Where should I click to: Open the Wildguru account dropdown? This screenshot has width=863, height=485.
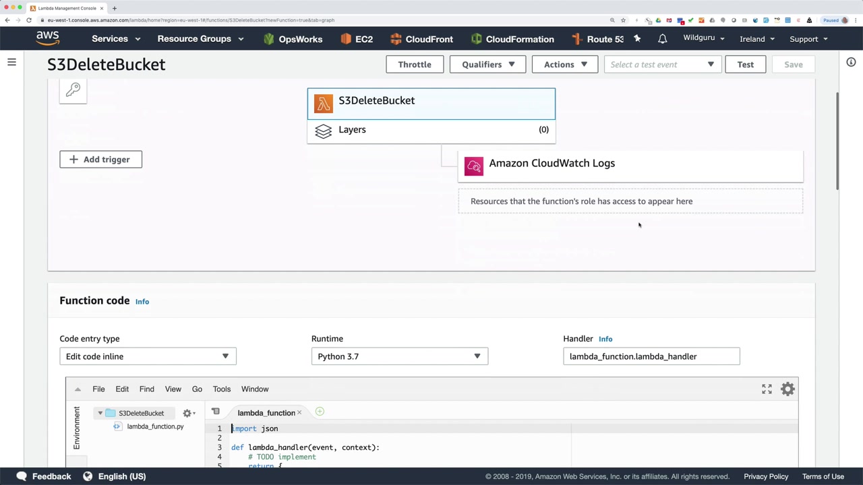tap(704, 38)
